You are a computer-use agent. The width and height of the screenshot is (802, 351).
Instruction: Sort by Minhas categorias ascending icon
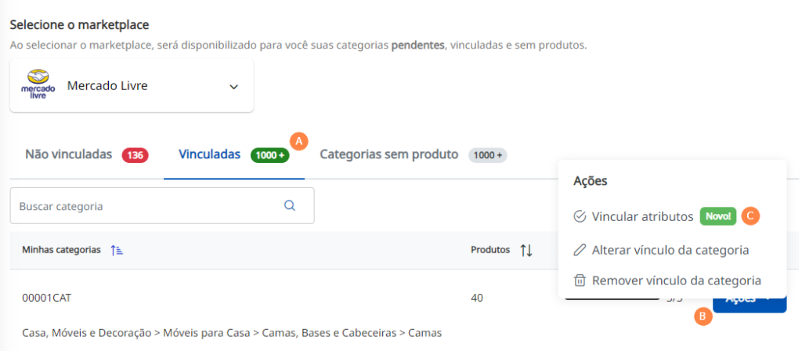pos(117,251)
